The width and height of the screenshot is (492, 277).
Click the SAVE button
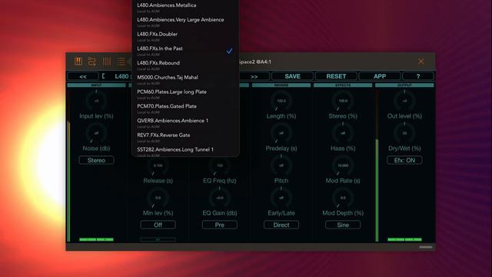pos(292,76)
